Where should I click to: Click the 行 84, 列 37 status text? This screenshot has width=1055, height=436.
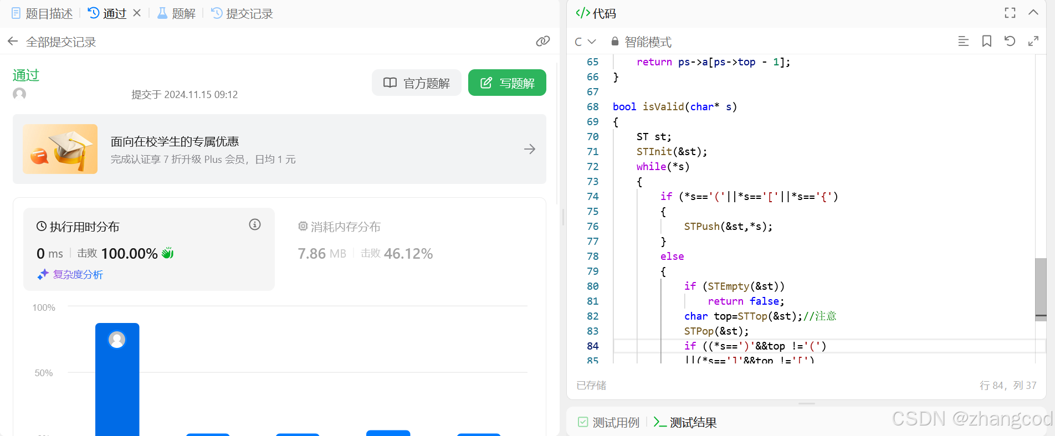coord(1008,385)
